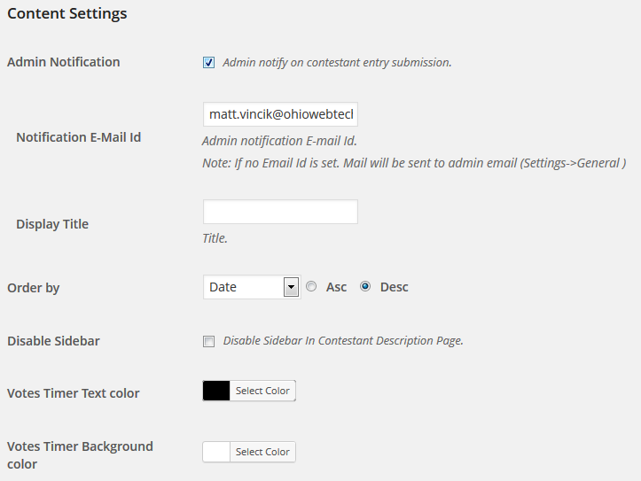This screenshot has width=641, height=481.
Task: Click the Desc label text
Action: point(394,287)
